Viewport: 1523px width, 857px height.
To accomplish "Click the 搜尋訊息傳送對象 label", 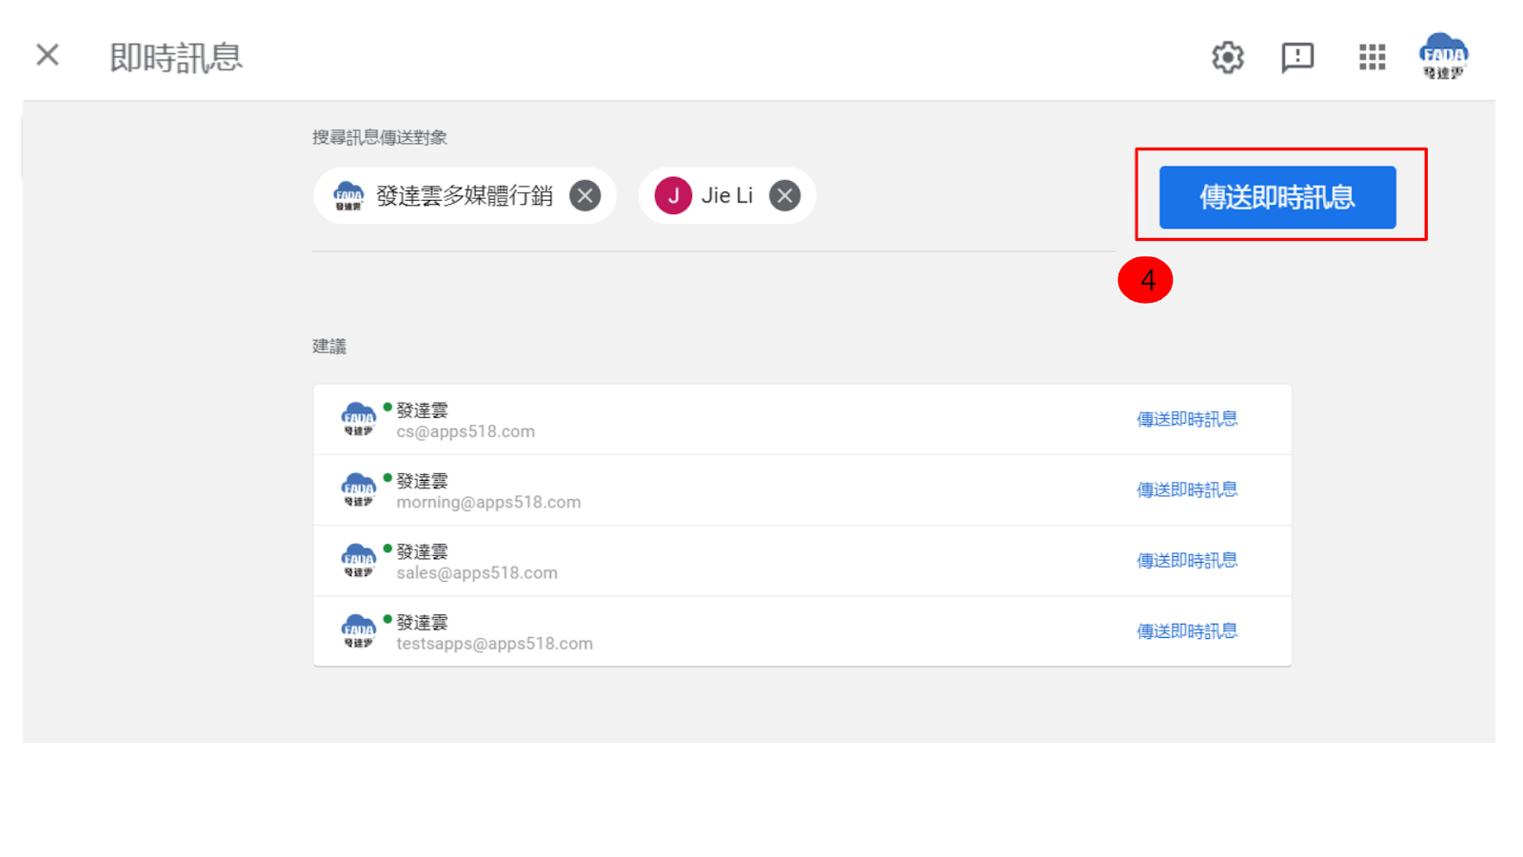I will click(380, 137).
